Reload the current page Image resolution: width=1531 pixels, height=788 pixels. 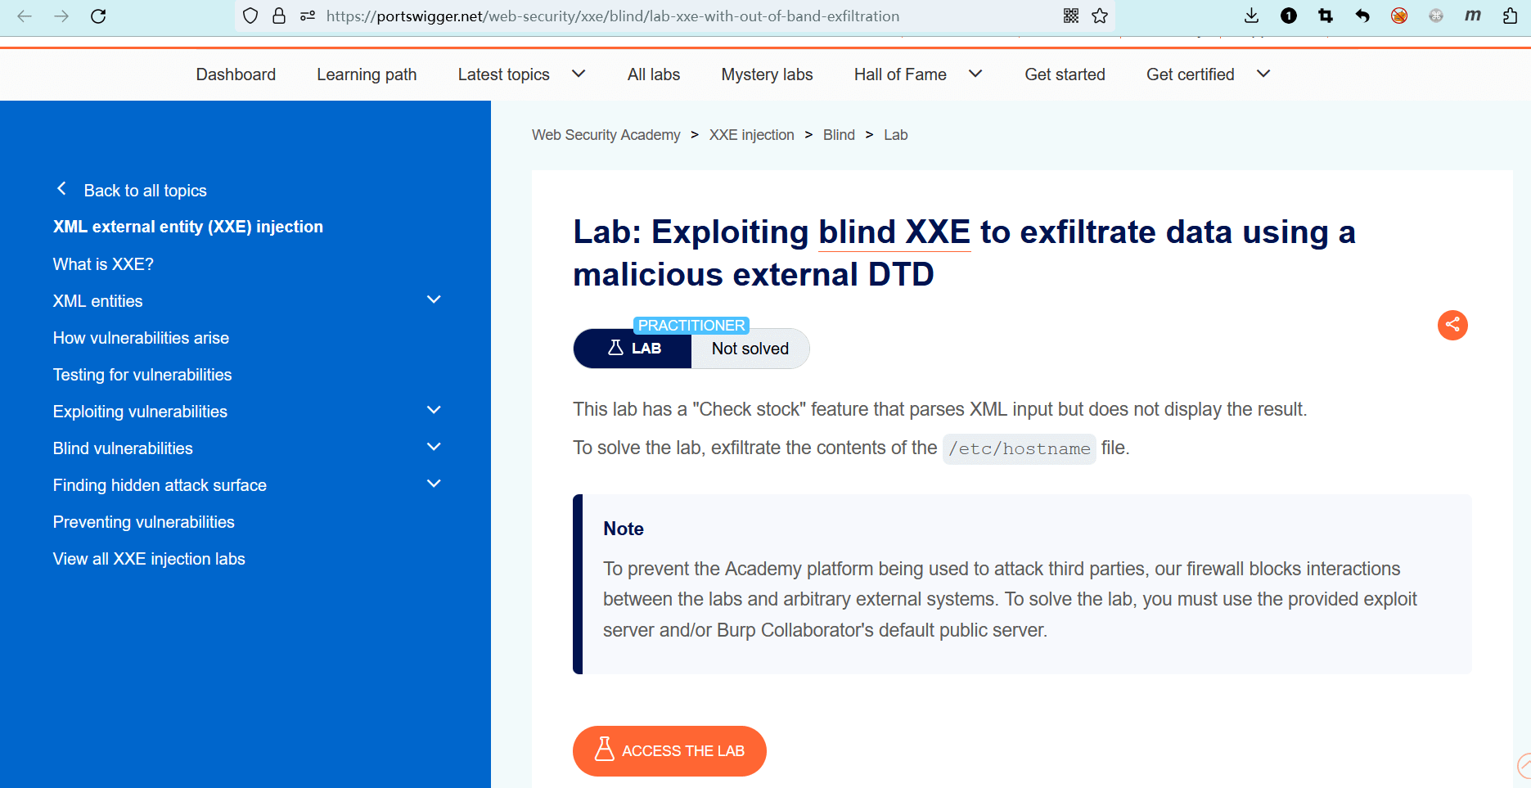click(98, 16)
